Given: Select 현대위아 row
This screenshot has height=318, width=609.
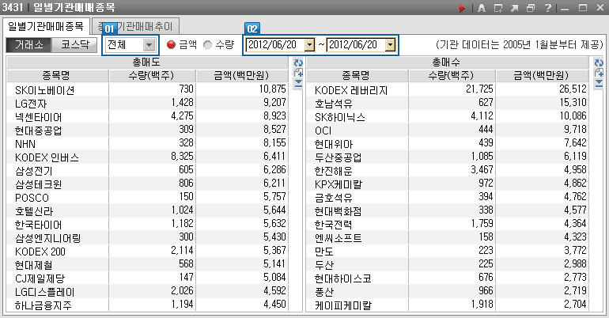Looking at the screenshot, I should 448,144.
